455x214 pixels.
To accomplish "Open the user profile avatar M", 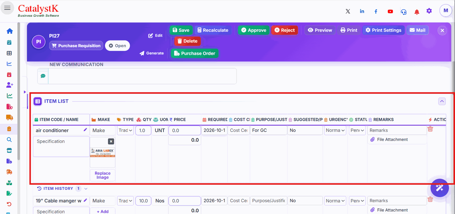I will click(x=446, y=11).
